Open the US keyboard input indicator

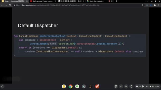[147, 86]
